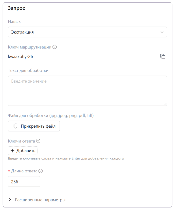Expand the Расширенные параметры section
174x211 pixels.
[x=40, y=200]
